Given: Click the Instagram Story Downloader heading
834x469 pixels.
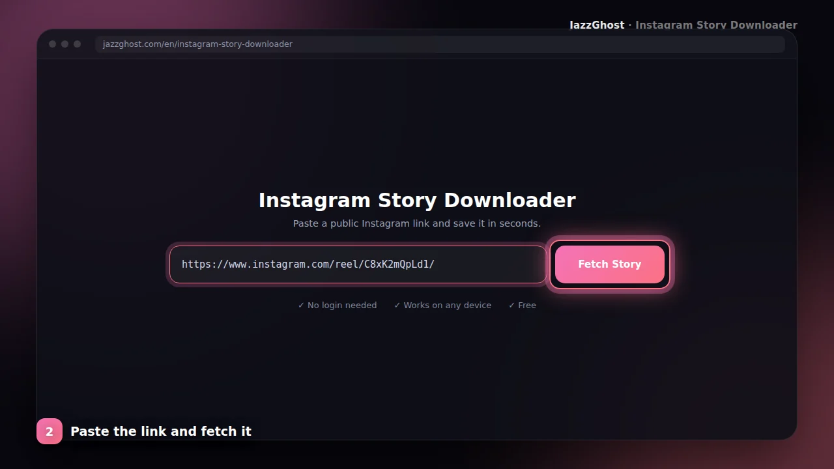Looking at the screenshot, I should click(417, 200).
